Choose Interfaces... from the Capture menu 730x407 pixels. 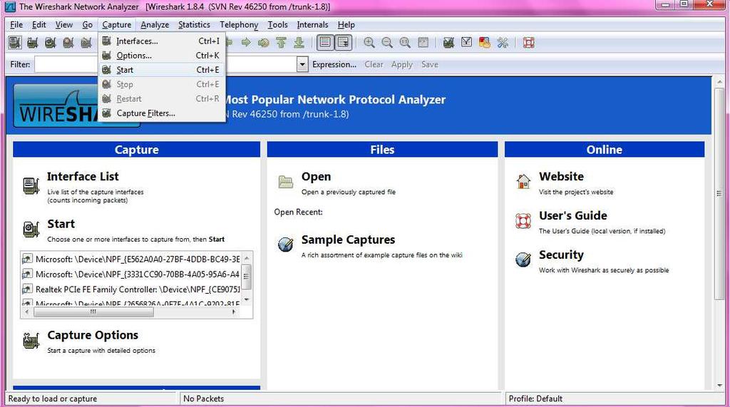162,41
